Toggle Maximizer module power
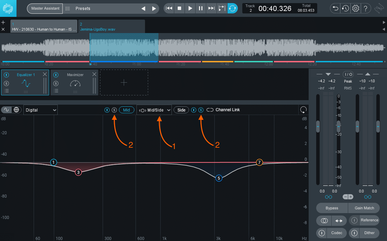 (56, 75)
